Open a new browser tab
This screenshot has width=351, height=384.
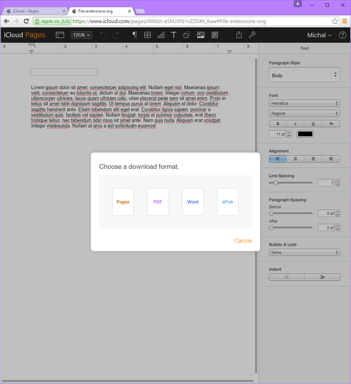click(140, 11)
